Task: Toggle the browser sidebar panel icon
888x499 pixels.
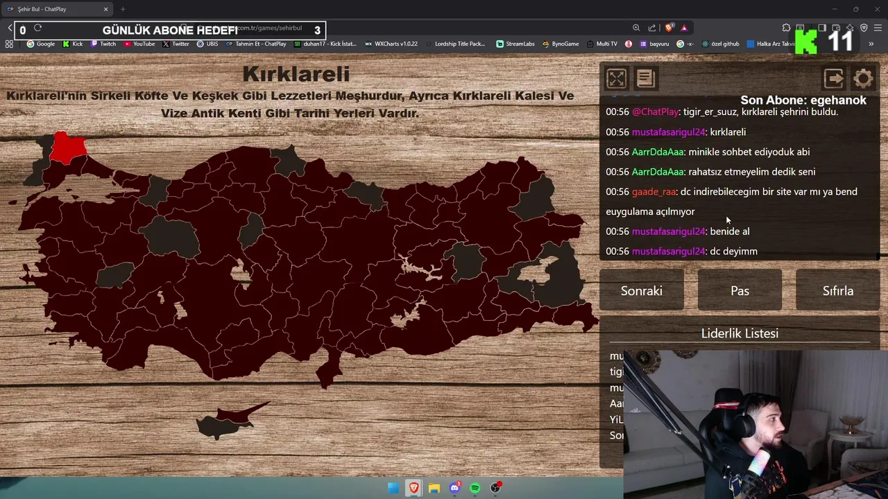Action: pyautogui.click(x=822, y=28)
